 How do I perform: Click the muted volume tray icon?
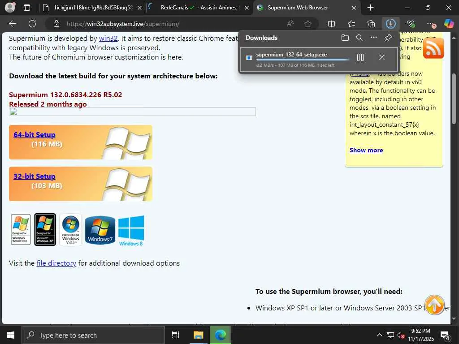click(401, 335)
